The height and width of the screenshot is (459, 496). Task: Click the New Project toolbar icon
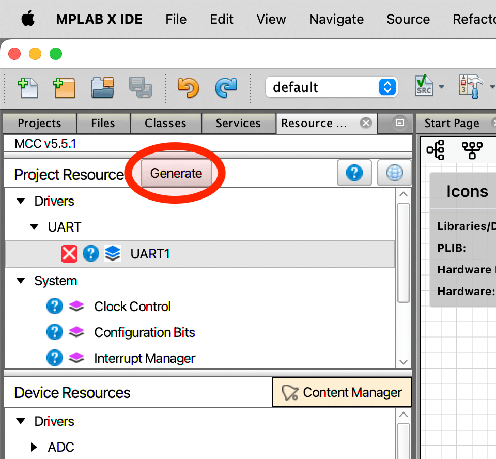point(64,88)
